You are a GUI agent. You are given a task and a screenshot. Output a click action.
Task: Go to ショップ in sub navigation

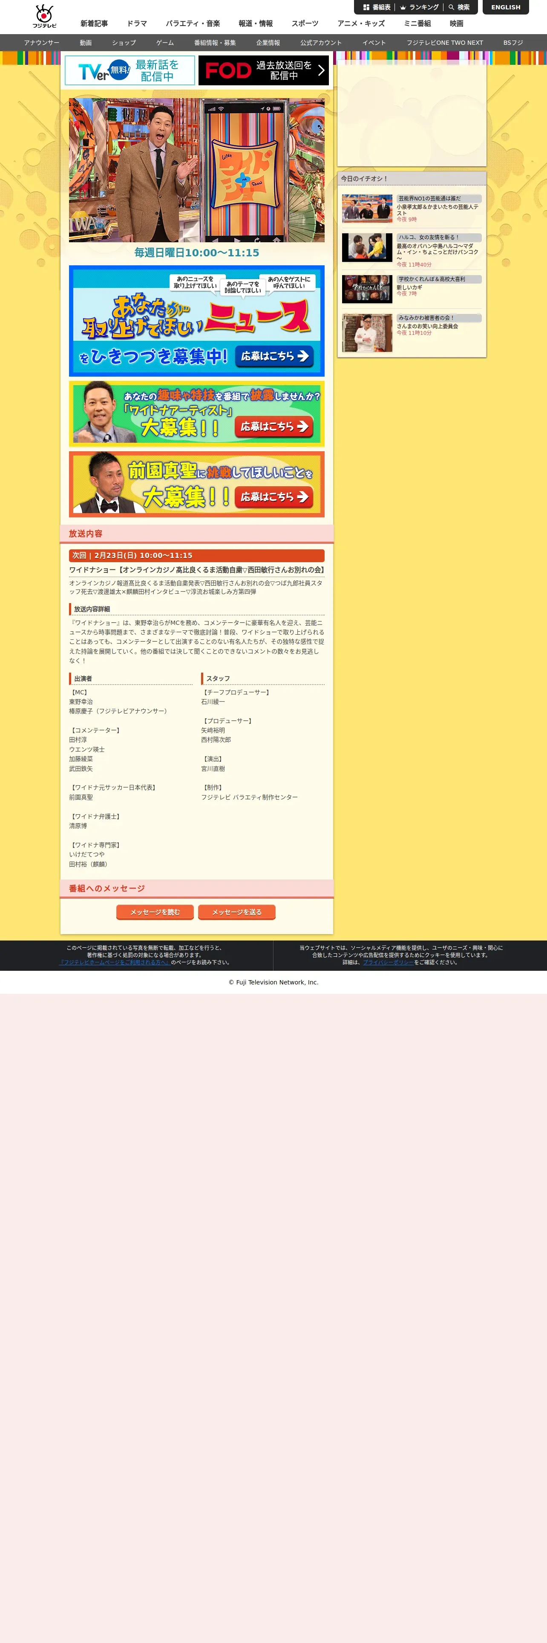(124, 43)
